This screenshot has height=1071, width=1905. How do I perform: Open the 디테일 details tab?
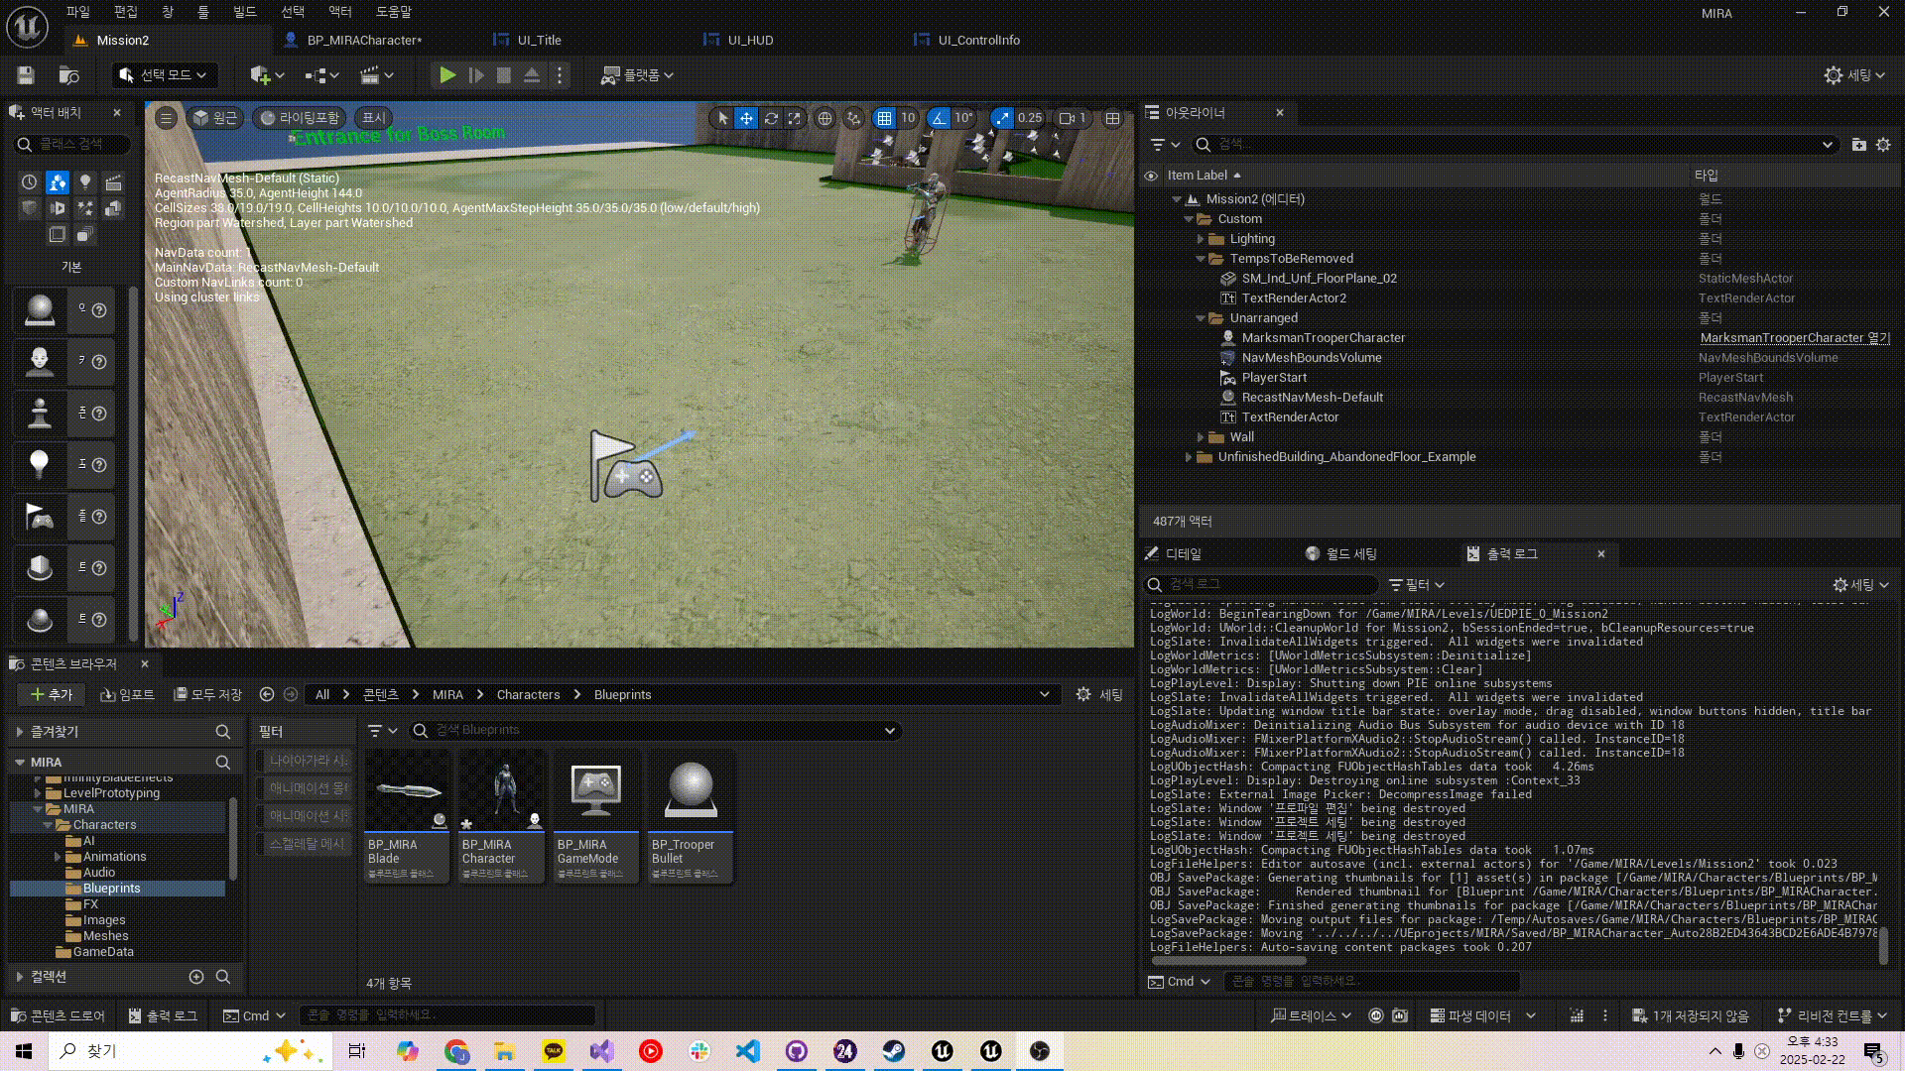click(1184, 554)
